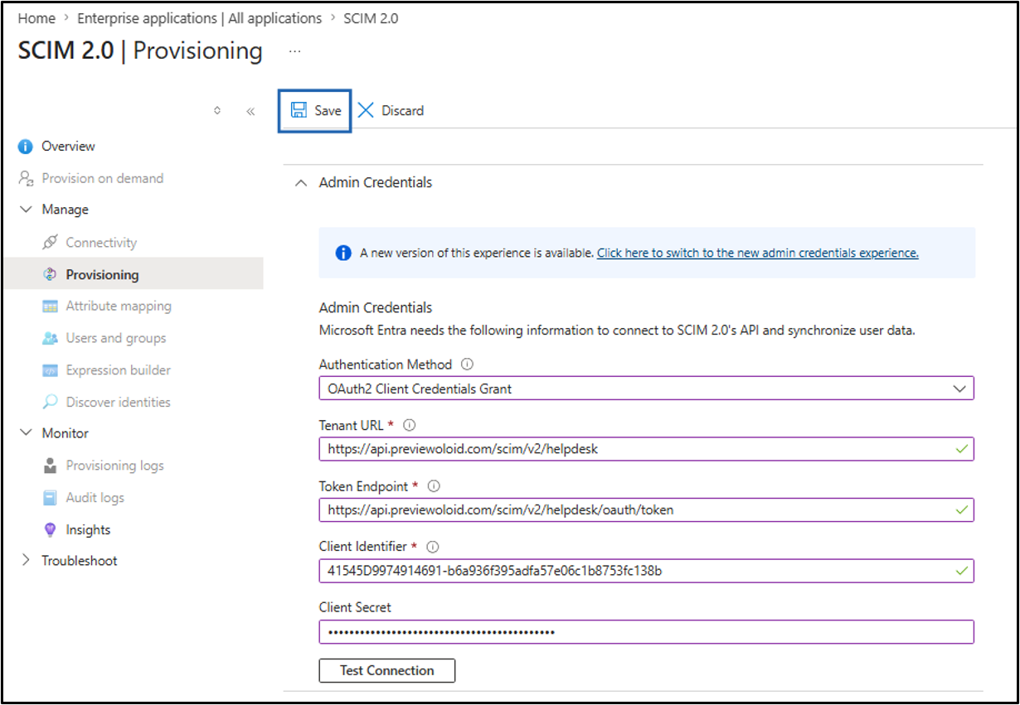Click the Audit logs book icon
Screen dimensions: 1020x705
[x=51, y=498]
